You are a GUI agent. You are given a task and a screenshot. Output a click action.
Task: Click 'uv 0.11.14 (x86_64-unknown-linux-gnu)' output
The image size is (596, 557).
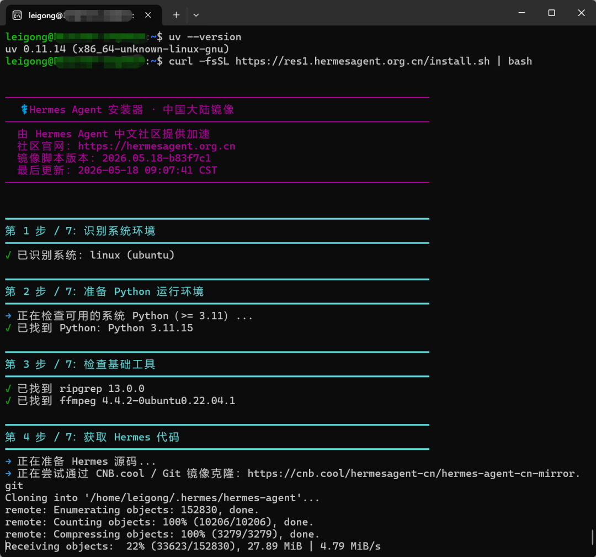click(117, 49)
